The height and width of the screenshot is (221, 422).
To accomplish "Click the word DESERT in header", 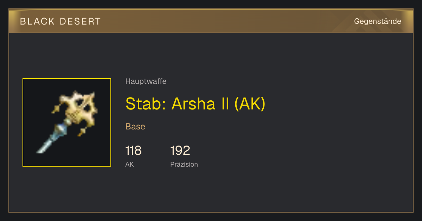I will click(81, 21).
